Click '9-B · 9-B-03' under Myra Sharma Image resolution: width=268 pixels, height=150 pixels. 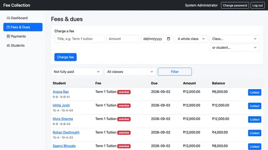62,124
